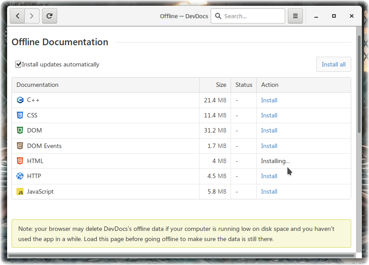Click the Offline Documentation heading
369x265 pixels.
(60, 42)
